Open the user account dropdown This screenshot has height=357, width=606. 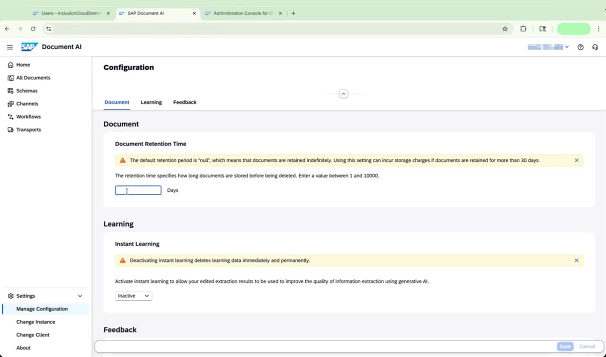point(548,47)
